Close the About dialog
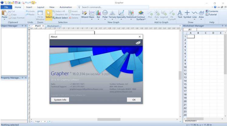This screenshot has width=227, height=126. pyautogui.click(x=140, y=37)
